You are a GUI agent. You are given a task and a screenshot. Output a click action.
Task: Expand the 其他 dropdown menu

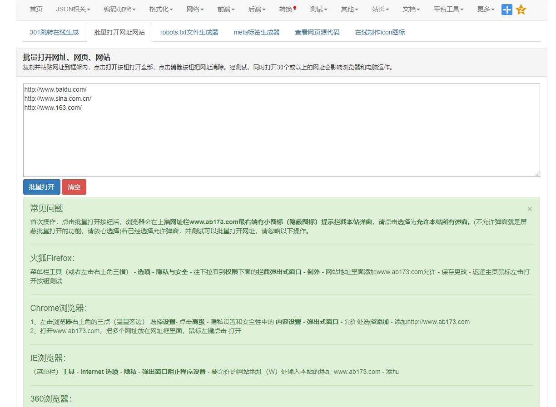349,9
